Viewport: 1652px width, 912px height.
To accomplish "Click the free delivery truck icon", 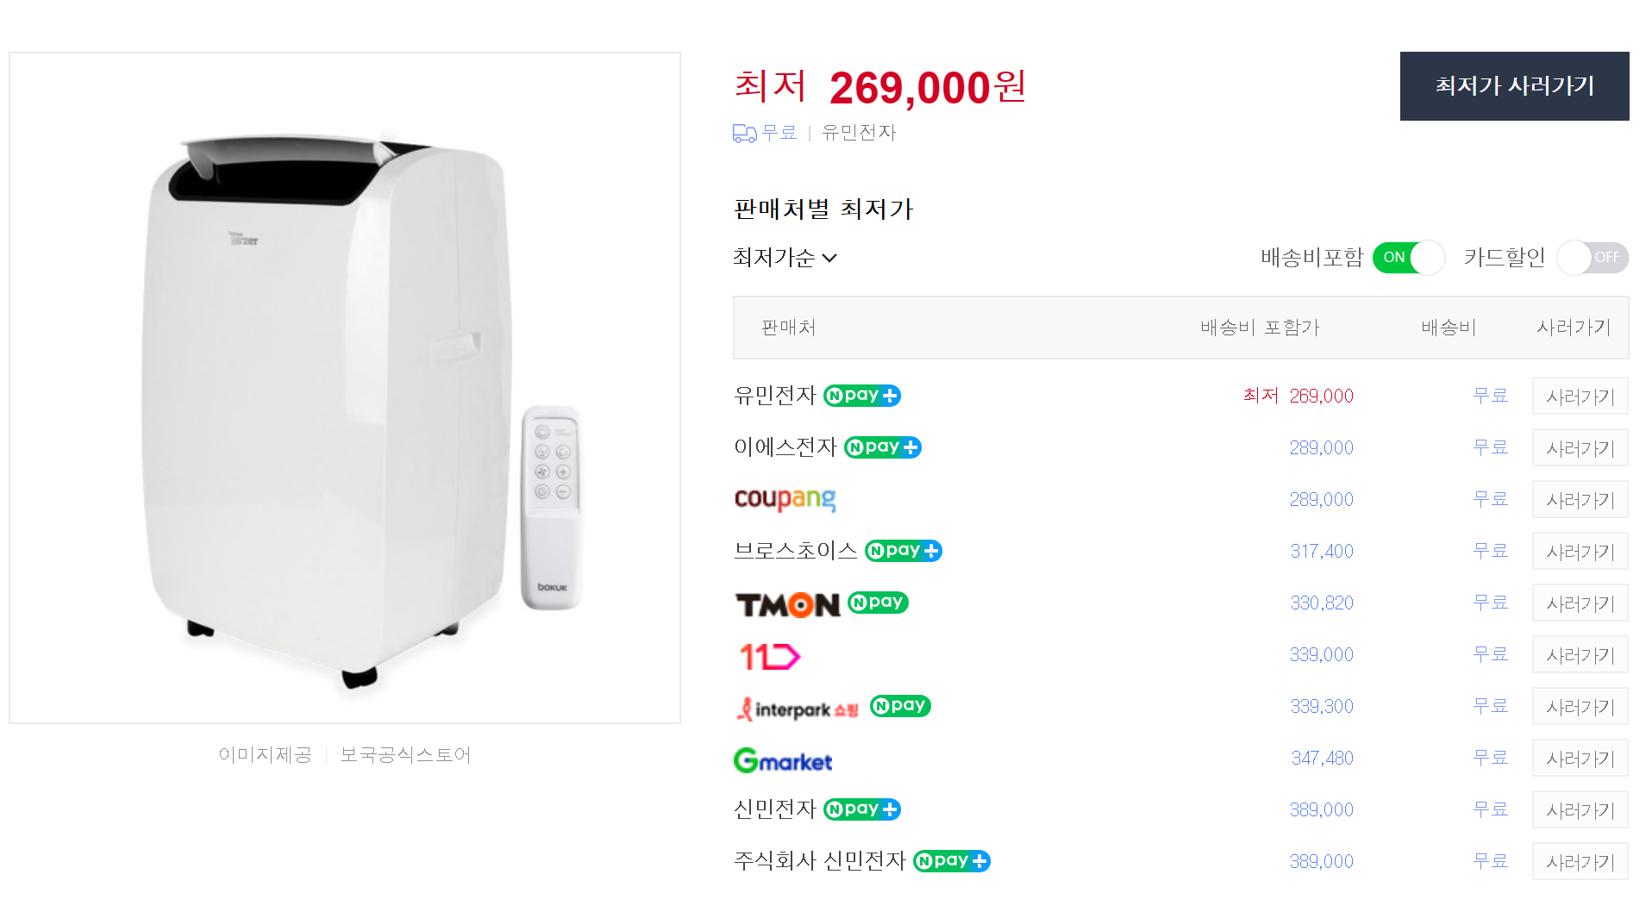I will 744,134.
